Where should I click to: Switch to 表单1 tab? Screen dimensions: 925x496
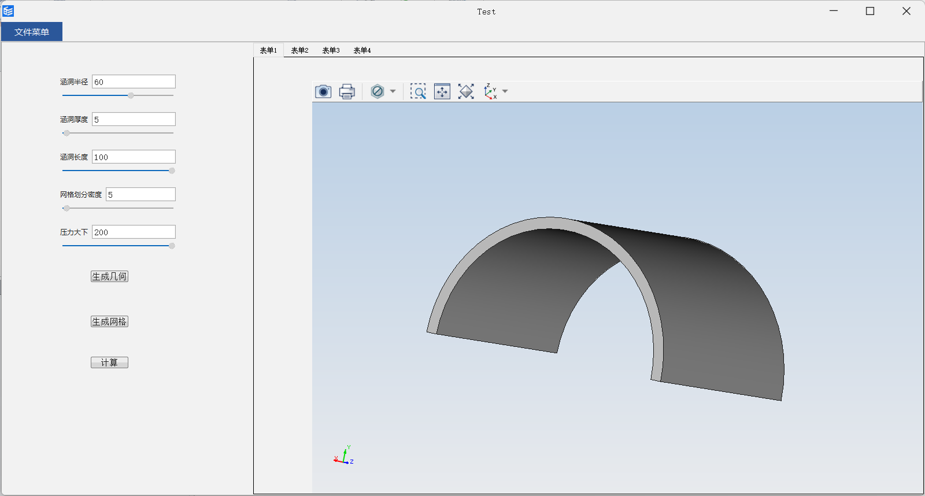click(268, 50)
